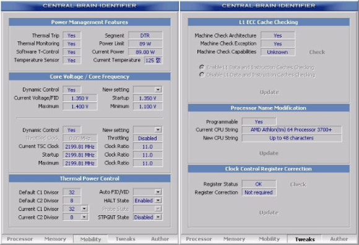Viewport: 359px width, 245px height.
Task: Click Check next to Register Status
Action: (298, 184)
